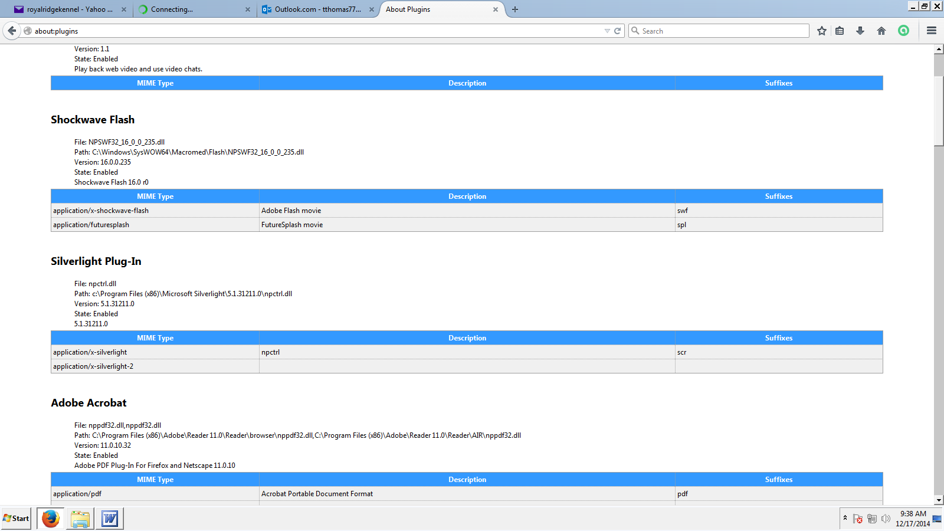This screenshot has width=944, height=531.
Task: Click File: npctrl.dll text
Action: pos(95,284)
